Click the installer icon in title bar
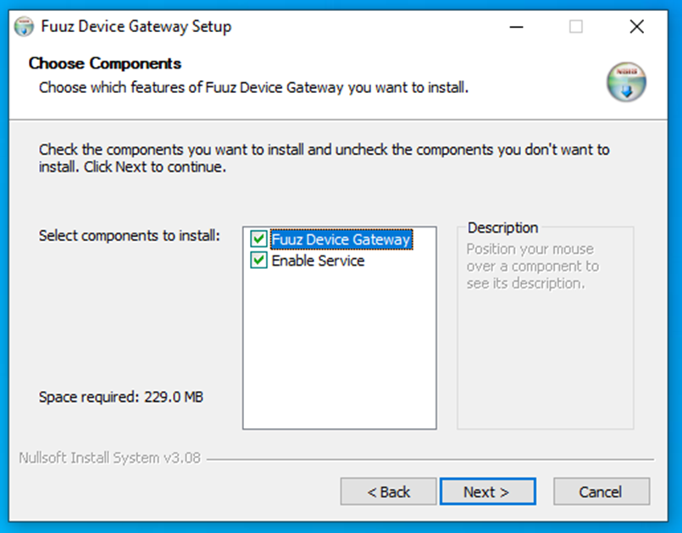 point(24,26)
